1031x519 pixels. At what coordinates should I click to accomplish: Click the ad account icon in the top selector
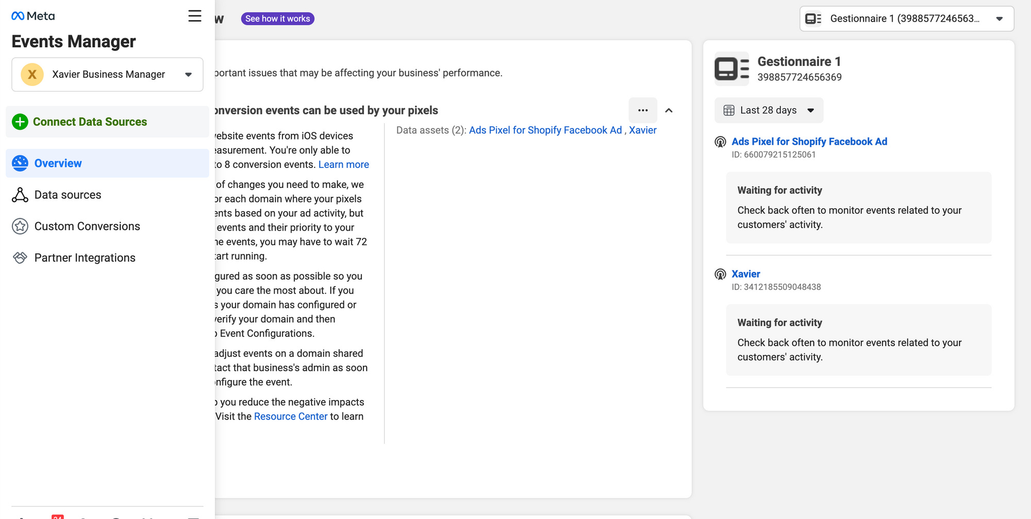813,19
